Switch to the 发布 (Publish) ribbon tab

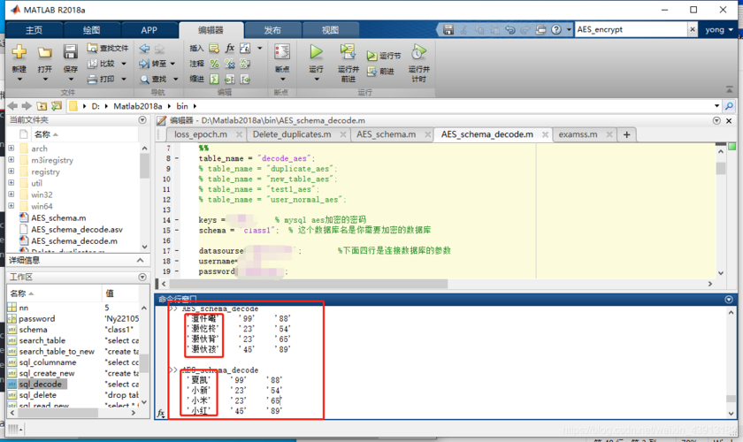click(x=272, y=30)
